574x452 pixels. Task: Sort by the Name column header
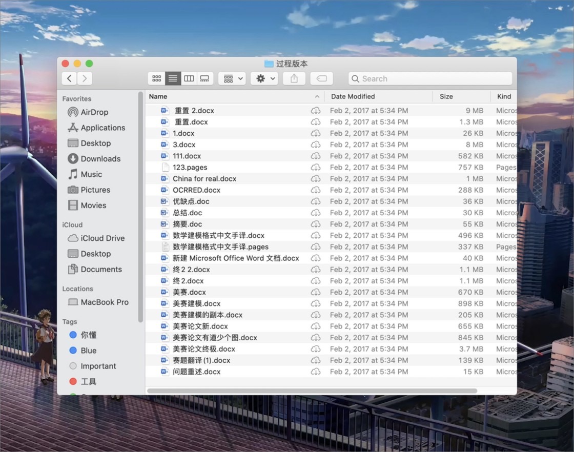(x=234, y=97)
